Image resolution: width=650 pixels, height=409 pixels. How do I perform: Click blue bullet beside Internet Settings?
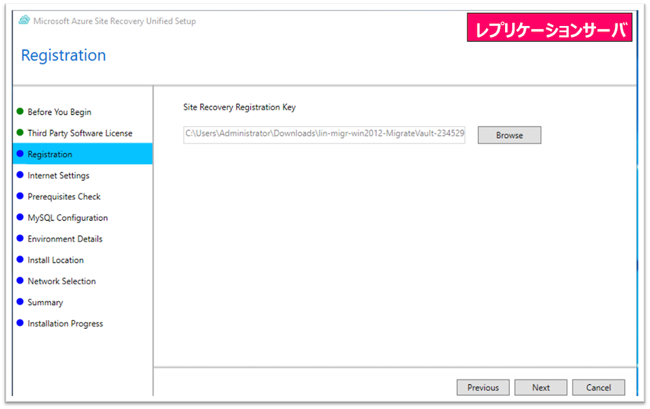coord(20,175)
